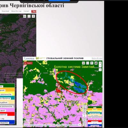Open the About the map menu item

[16, 11]
